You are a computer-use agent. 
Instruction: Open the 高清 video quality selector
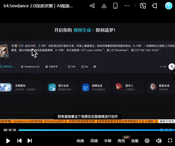click(94, 141)
